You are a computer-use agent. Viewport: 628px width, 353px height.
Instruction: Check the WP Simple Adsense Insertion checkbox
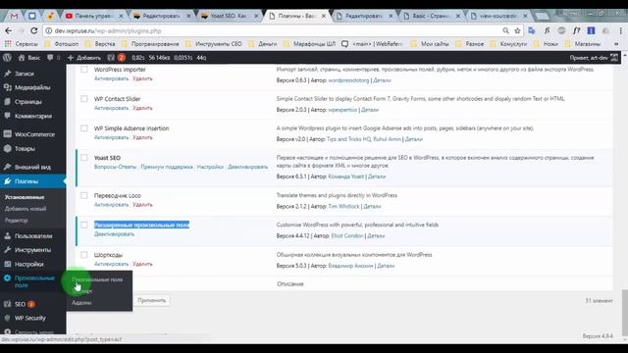pyautogui.click(x=84, y=128)
